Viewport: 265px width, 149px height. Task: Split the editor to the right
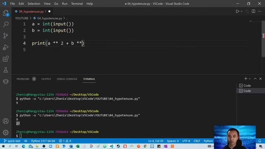point(253,11)
